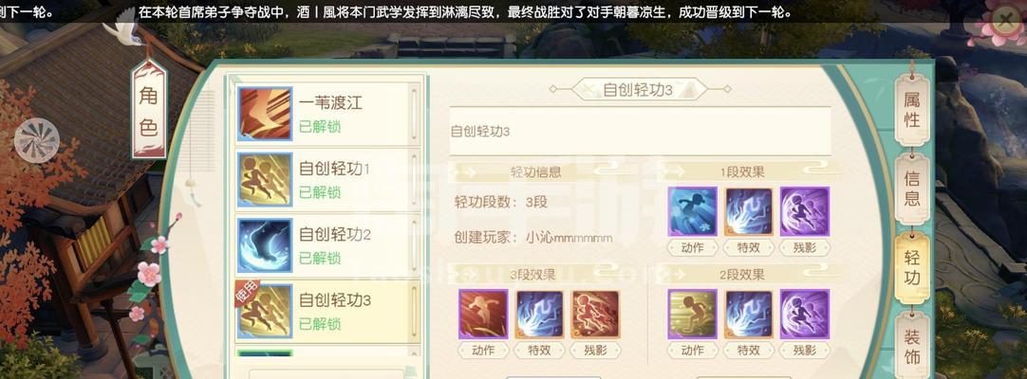1027x379 pixels.
Task: Pick the 3段效果 动作 red icon
Action: 483,315
